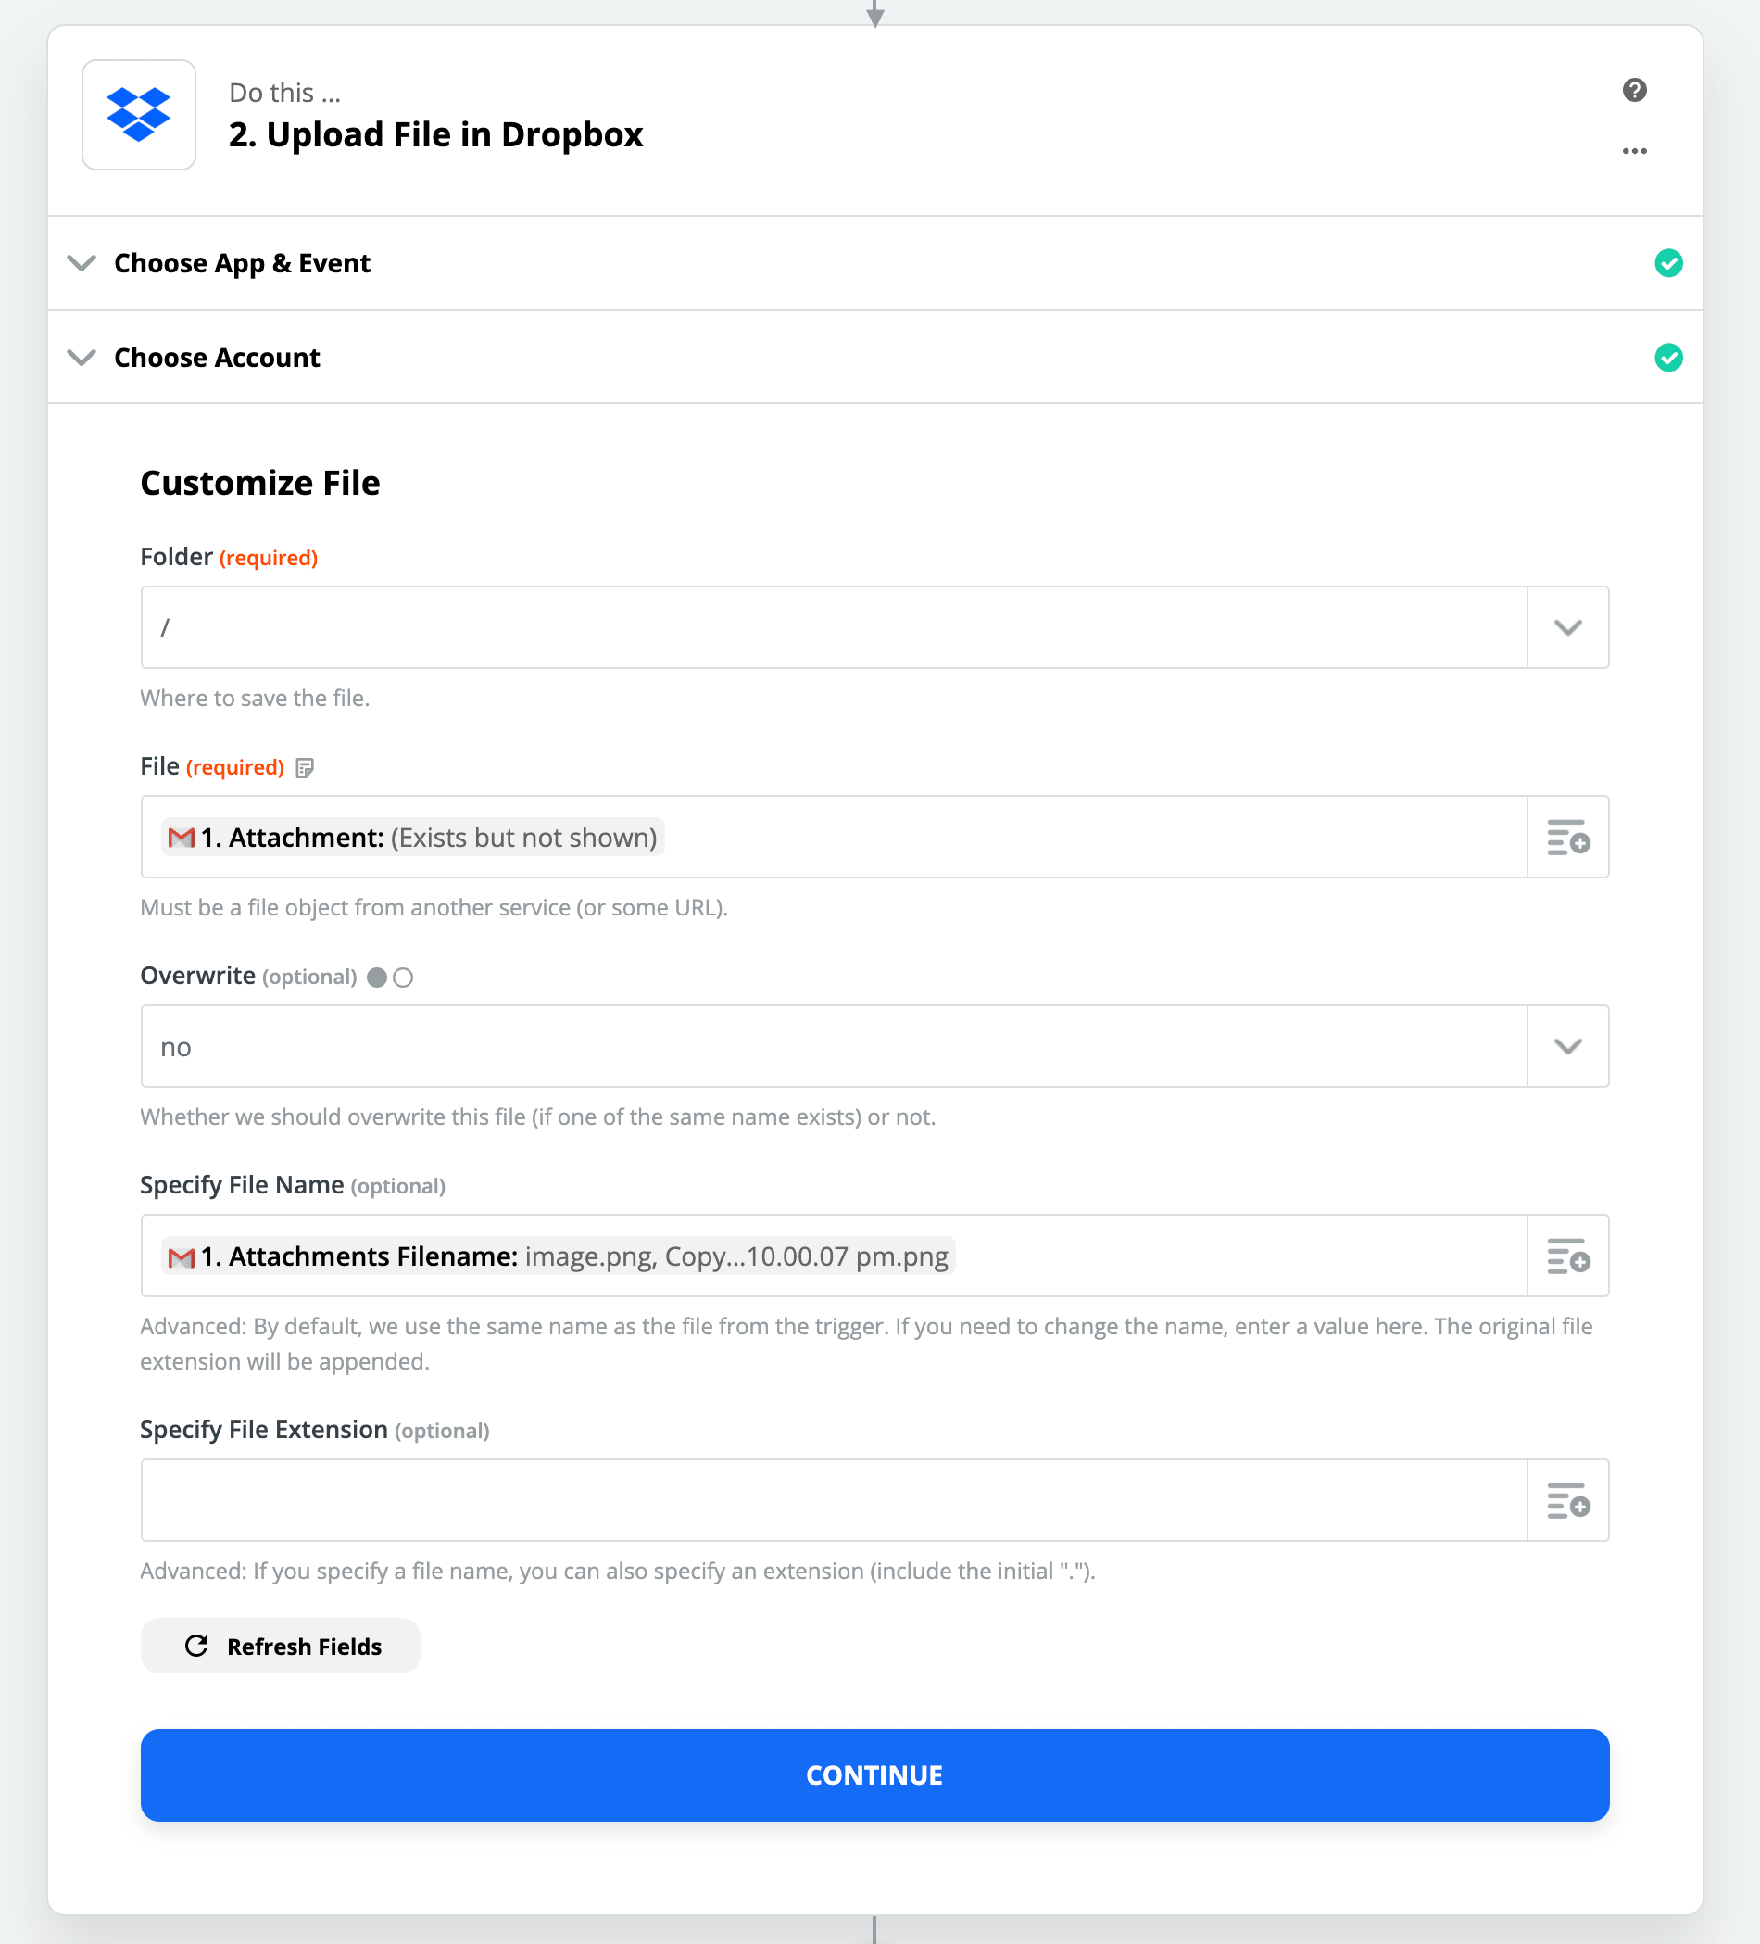
Task: Click the green checkmark for Choose App & Event
Action: click(1668, 263)
